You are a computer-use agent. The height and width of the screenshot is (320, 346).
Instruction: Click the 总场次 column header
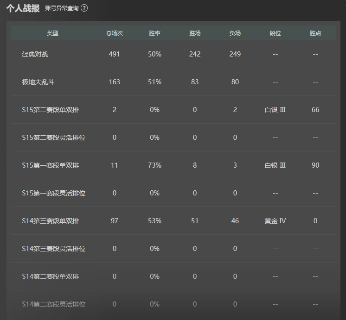point(114,33)
